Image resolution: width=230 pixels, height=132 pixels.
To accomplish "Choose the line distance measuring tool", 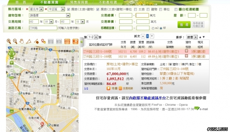I will tap(36, 41).
